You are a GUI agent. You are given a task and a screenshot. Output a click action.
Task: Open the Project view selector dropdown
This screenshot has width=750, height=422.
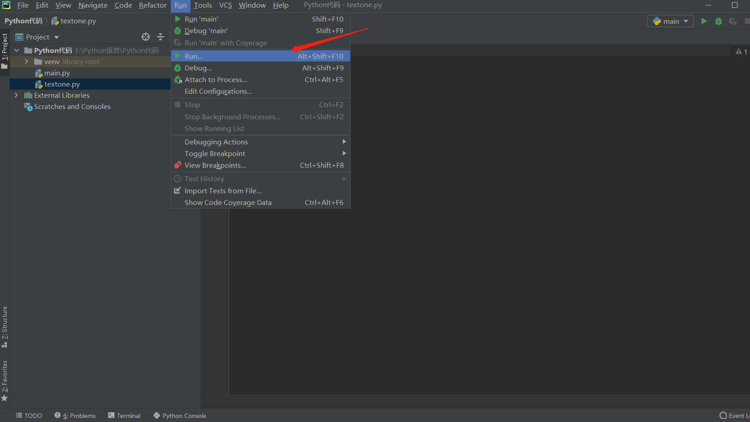pyautogui.click(x=37, y=37)
